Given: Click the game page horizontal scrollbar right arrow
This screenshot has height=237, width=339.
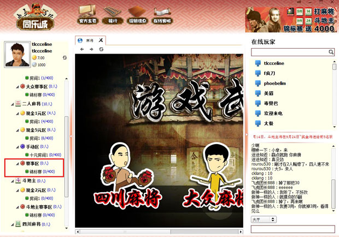Looking at the screenshot, I should tap(241, 232).
